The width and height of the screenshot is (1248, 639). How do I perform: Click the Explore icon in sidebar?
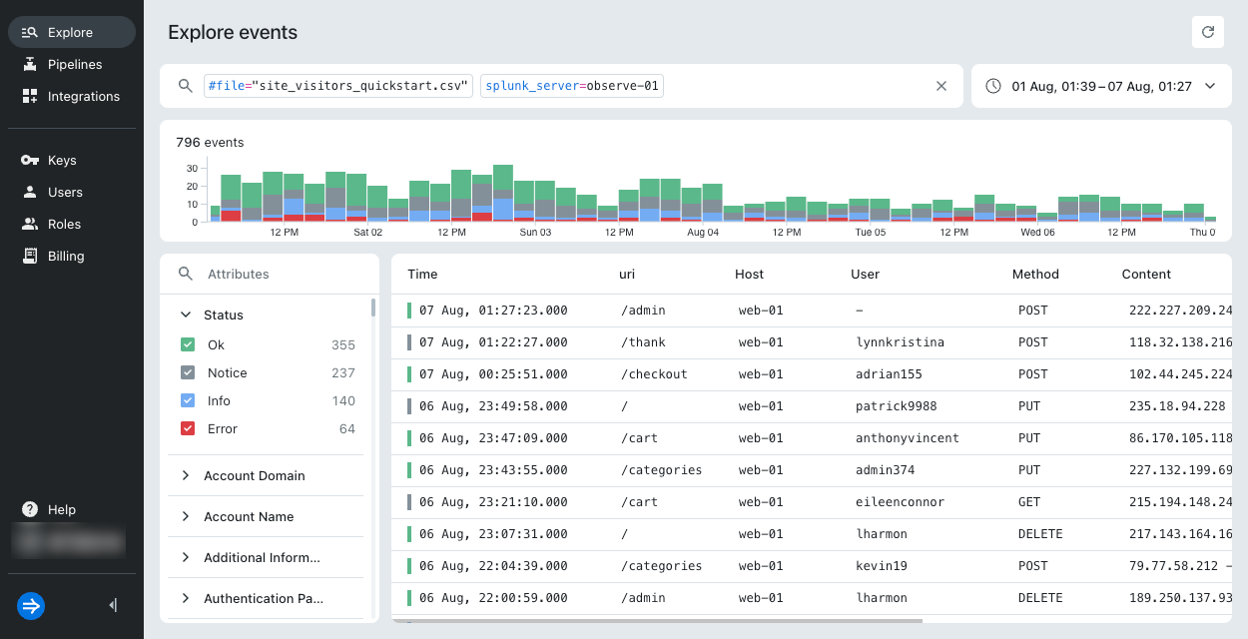pyautogui.click(x=29, y=32)
